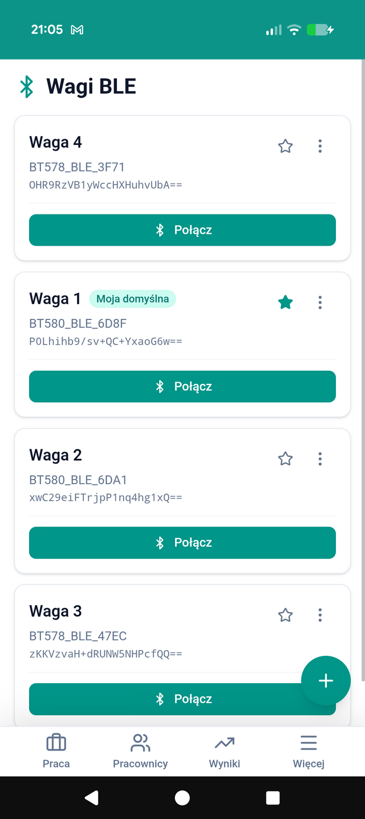
Task: Tap the Android home circle button
Action: 182,797
